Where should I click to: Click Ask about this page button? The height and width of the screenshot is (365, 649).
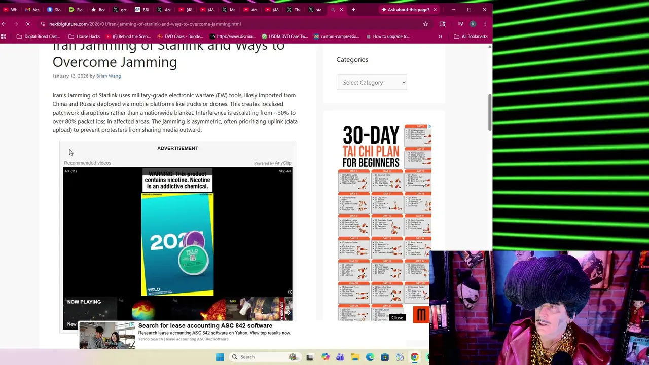pos(406,10)
